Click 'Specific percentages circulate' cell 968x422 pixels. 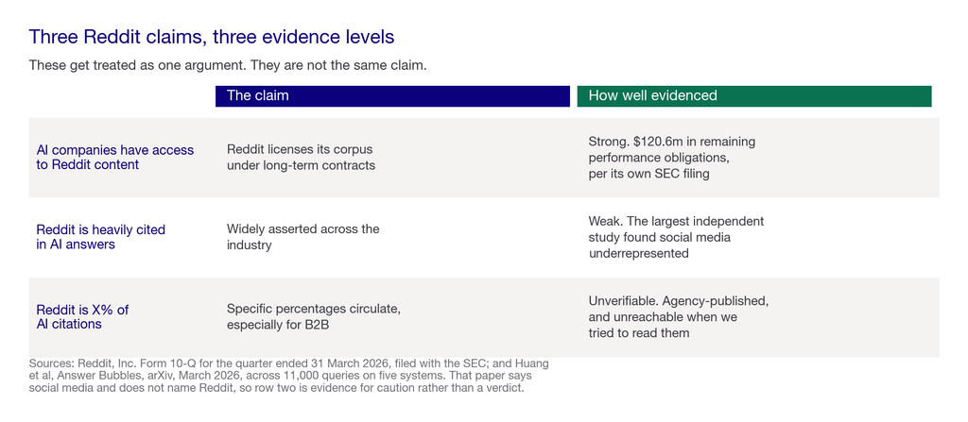point(314,317)
